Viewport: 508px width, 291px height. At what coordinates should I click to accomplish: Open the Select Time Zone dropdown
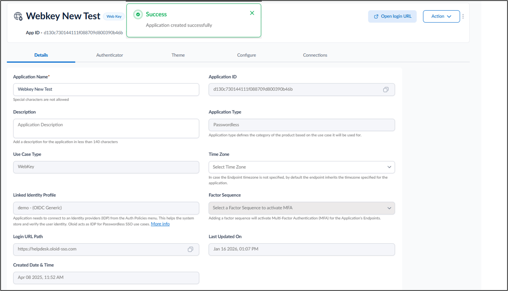pos(302,167)
